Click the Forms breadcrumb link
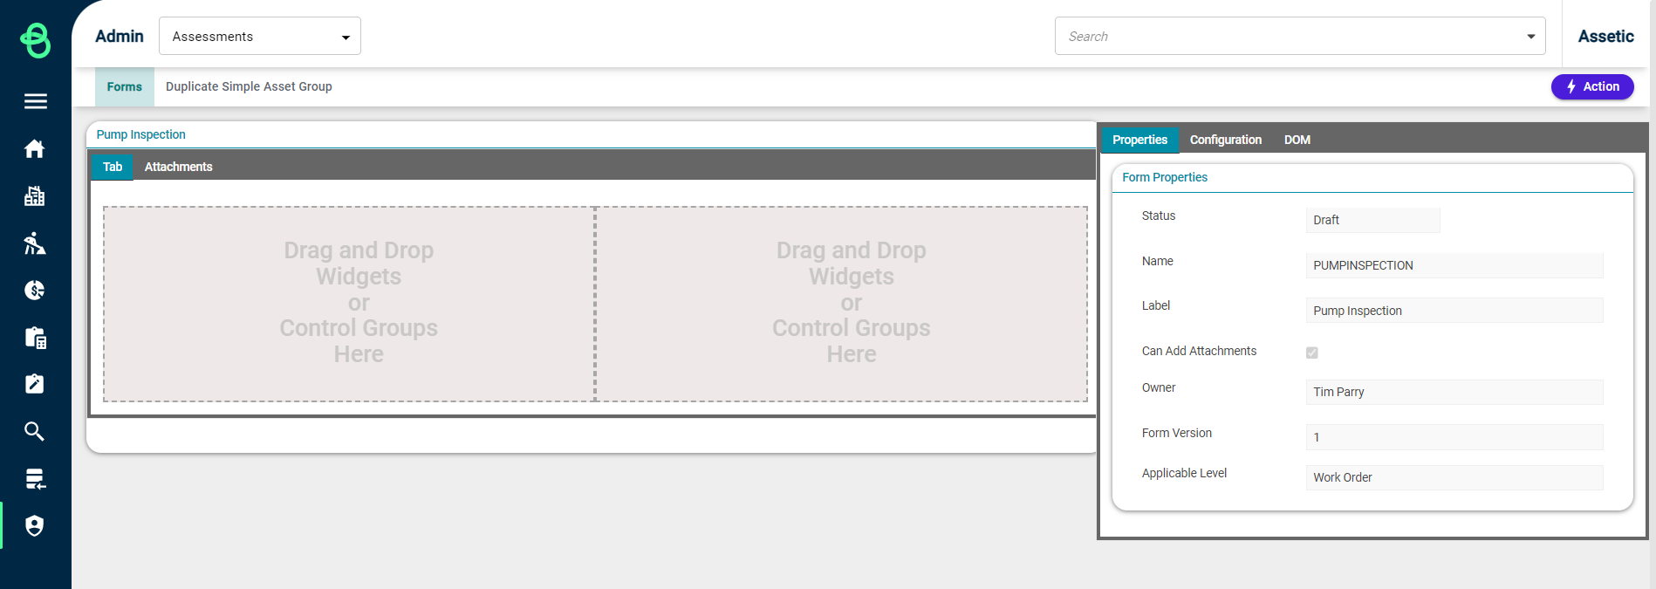The width and height of the screenshot is (1656, 589). (x=124, y=87)
